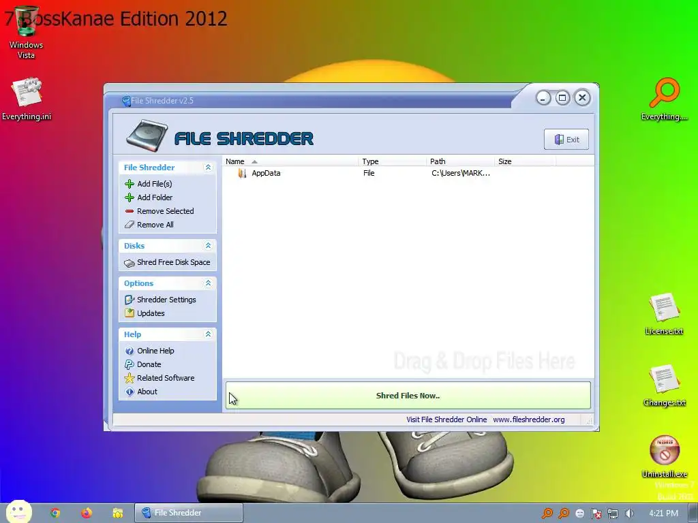Collapse the Options sidebar section
Viewport: 698px width, 523px height.
tap(208, 283)
